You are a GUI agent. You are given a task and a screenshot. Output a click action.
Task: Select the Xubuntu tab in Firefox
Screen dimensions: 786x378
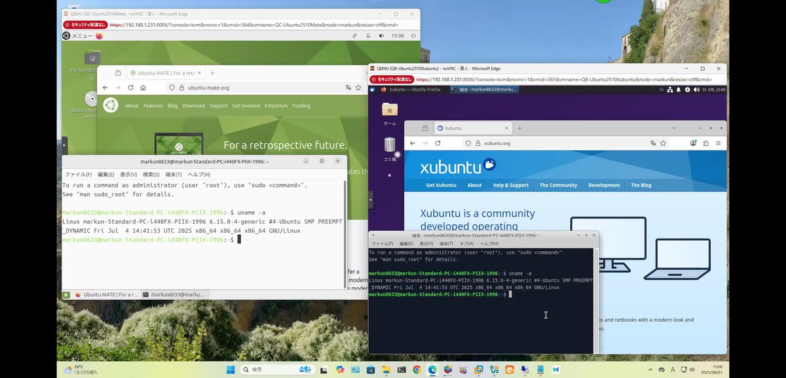pos(472,128)
